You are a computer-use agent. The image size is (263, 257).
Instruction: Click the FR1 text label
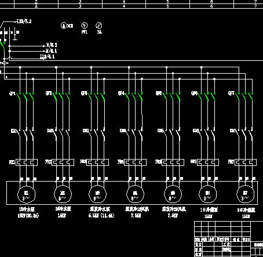tap(12, 162)
